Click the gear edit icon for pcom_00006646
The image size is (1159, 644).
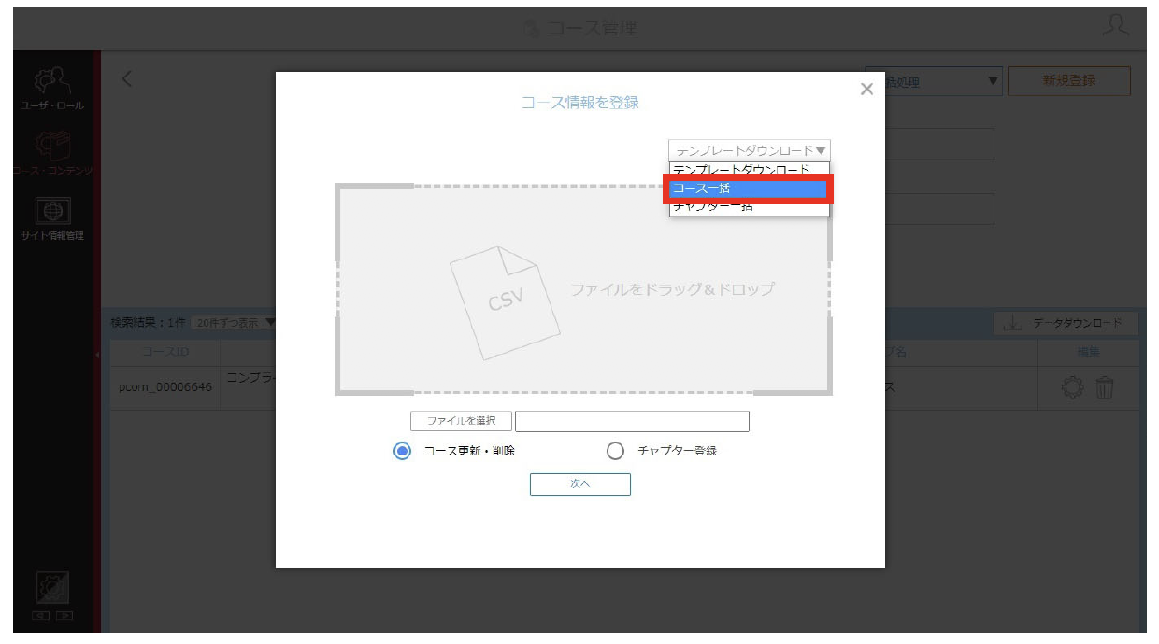1073,387
